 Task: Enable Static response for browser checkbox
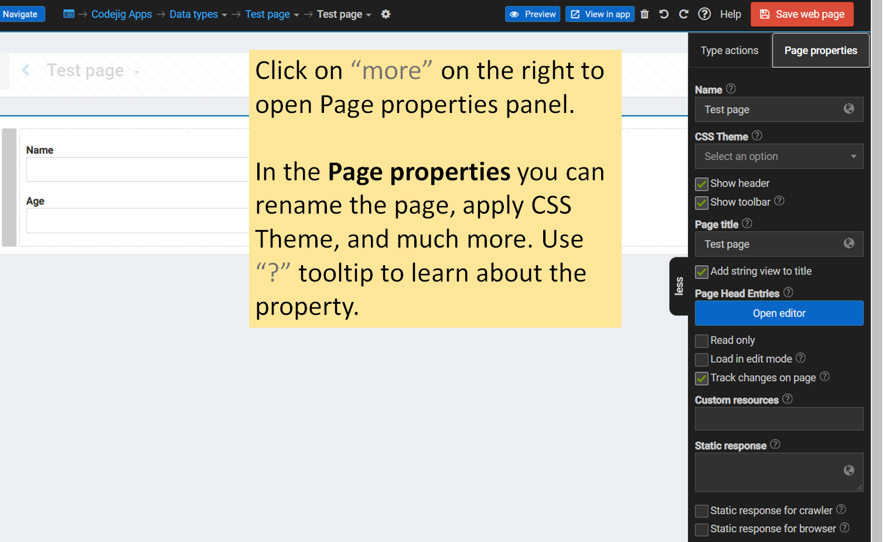point(701,530)
